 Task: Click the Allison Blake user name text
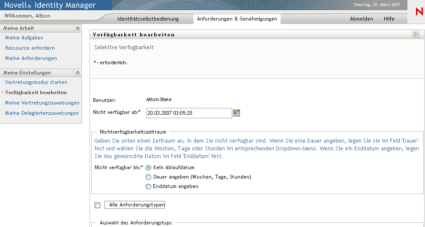159,99
